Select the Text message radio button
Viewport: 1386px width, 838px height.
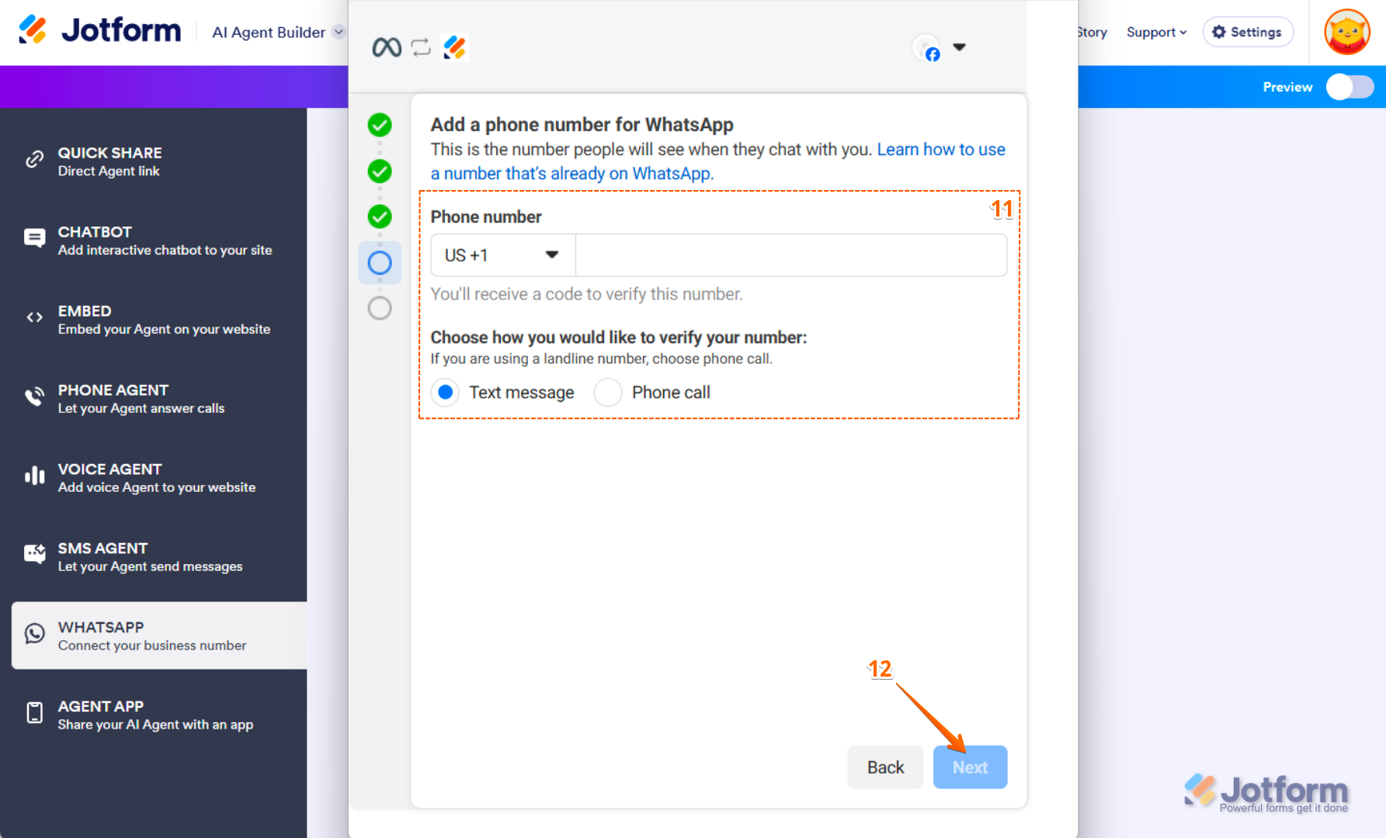(x=446, y=393)
